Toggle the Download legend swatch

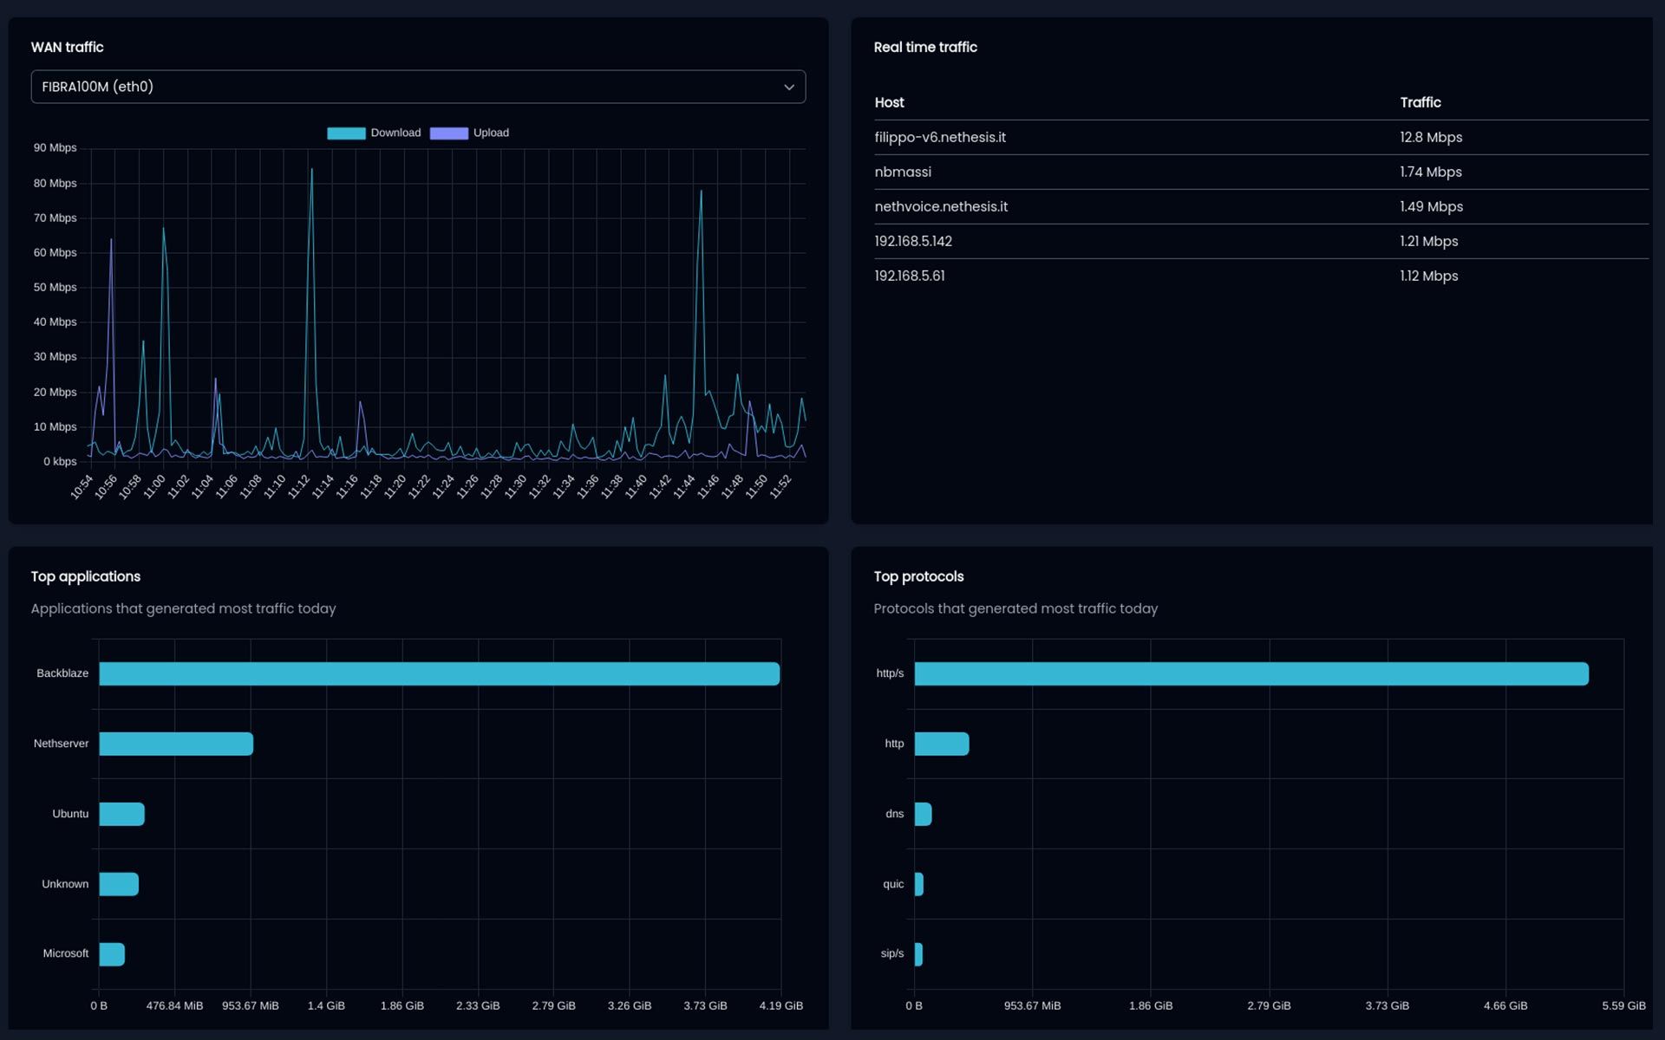(346, 133)
